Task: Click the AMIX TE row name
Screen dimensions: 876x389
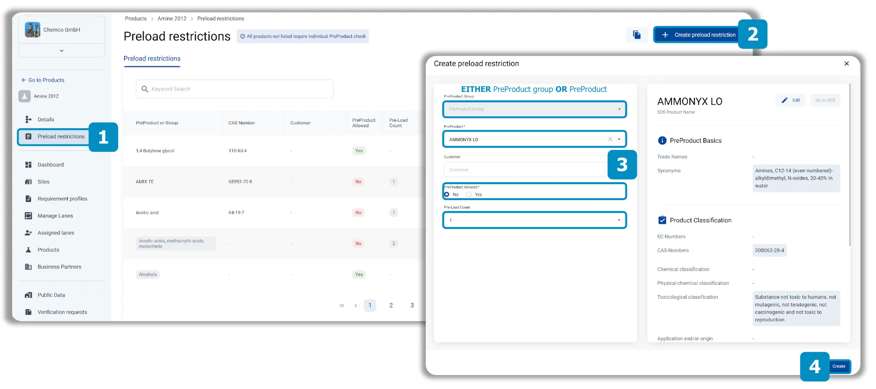Action: pos(145,182)
